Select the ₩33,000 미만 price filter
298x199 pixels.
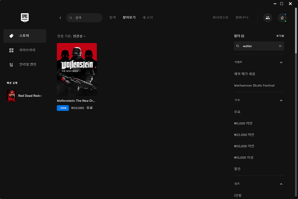coord(244,146)
